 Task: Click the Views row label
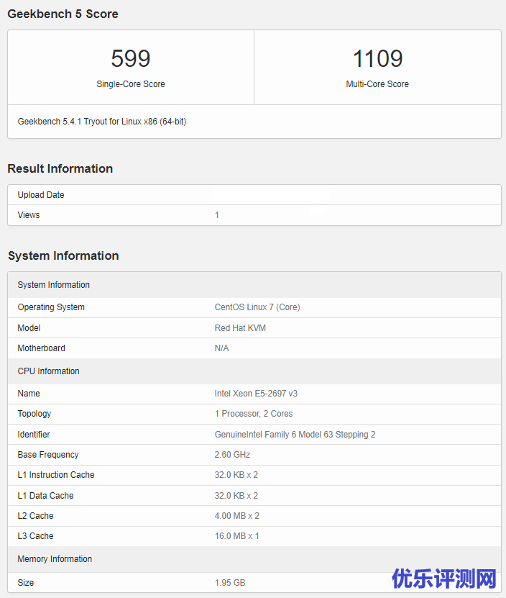[29, 215]
